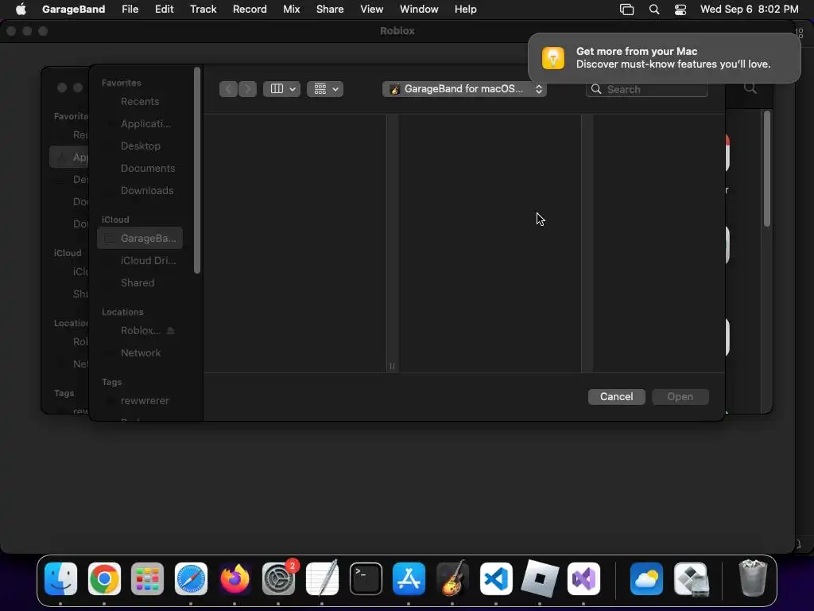Open App Store from the Dock
This screenshot has height=611, width=814.
[x=409, y=578]
